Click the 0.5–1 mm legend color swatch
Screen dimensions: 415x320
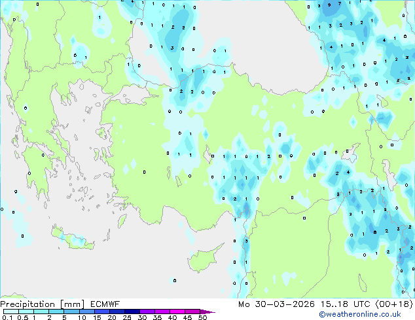pos(26,312)
